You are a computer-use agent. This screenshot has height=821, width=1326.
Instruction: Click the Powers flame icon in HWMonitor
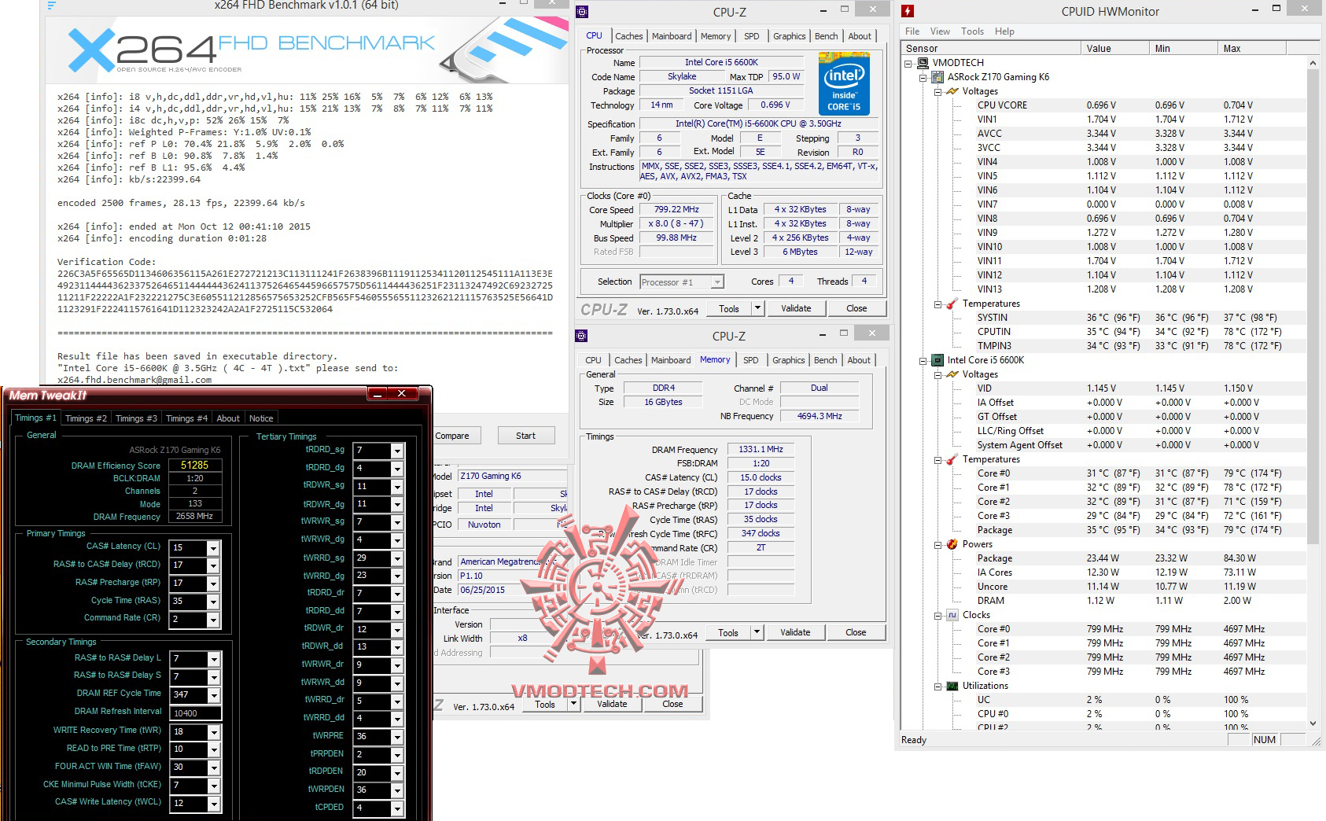click(952, 544)
